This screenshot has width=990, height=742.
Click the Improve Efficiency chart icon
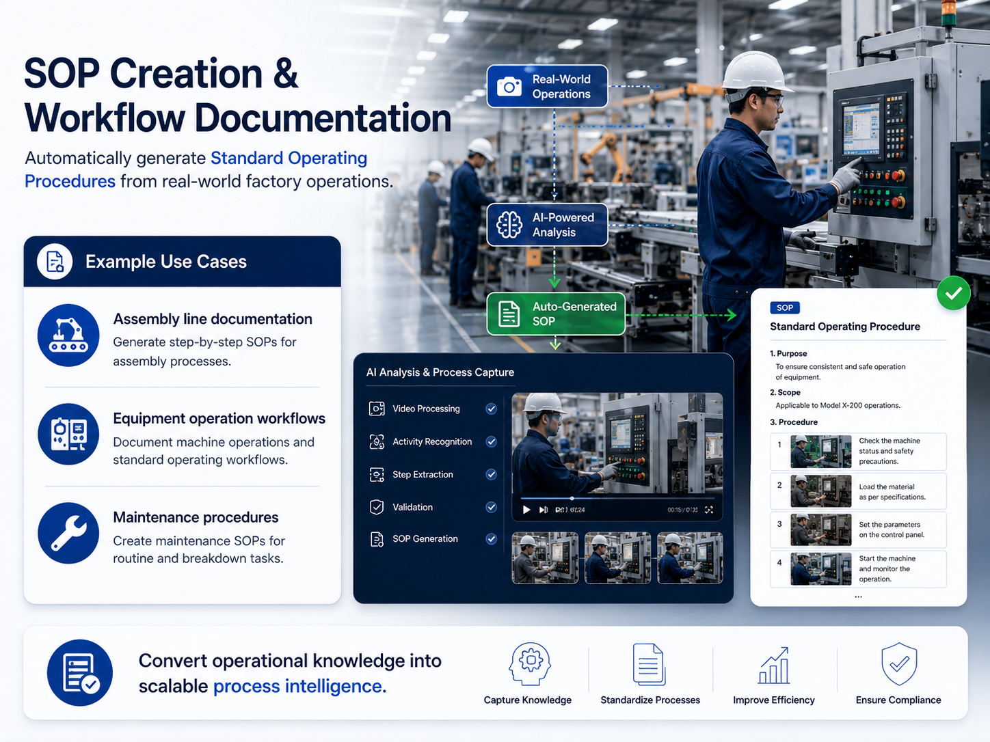(x=774, y=665)
